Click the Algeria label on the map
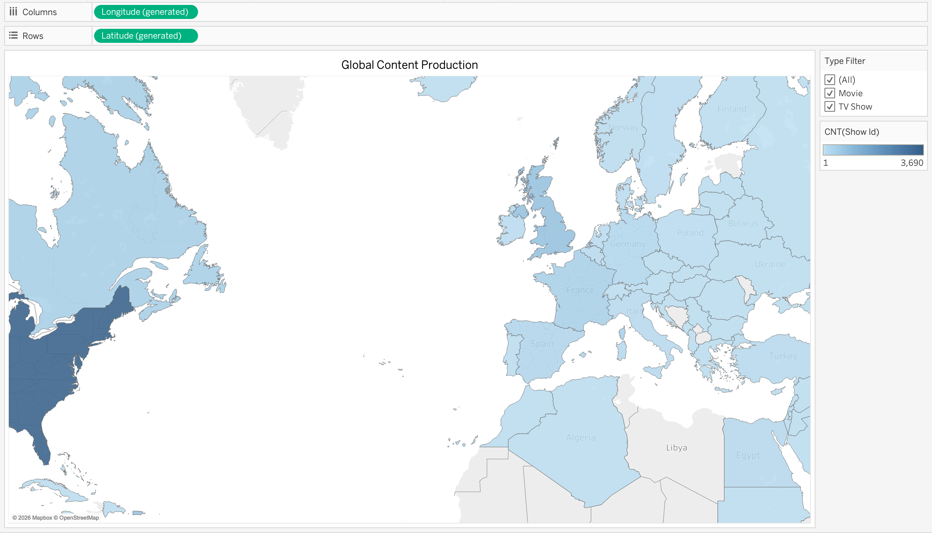This screenshot has width=932, height=533. pyautogui.click(x=580, y=437)
